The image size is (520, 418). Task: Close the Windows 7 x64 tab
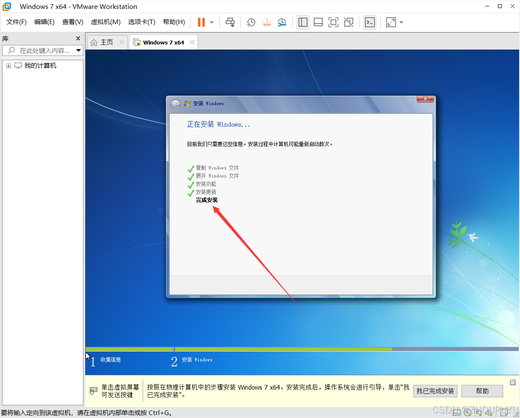coord(192,42)
